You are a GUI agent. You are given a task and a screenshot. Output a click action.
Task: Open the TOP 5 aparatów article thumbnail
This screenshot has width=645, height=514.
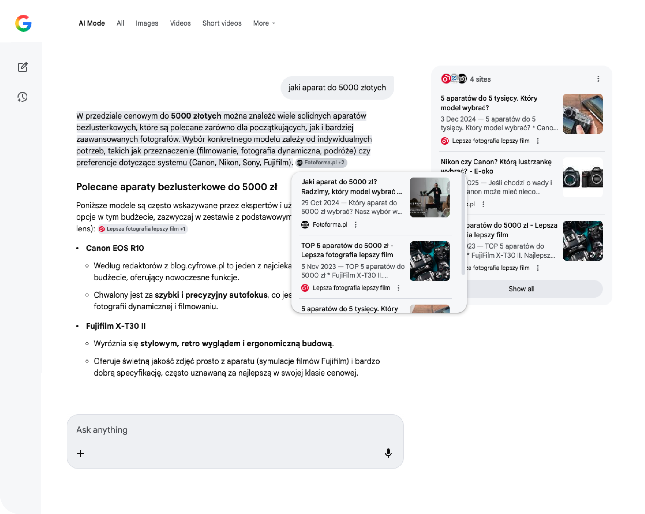pos(429,261)
